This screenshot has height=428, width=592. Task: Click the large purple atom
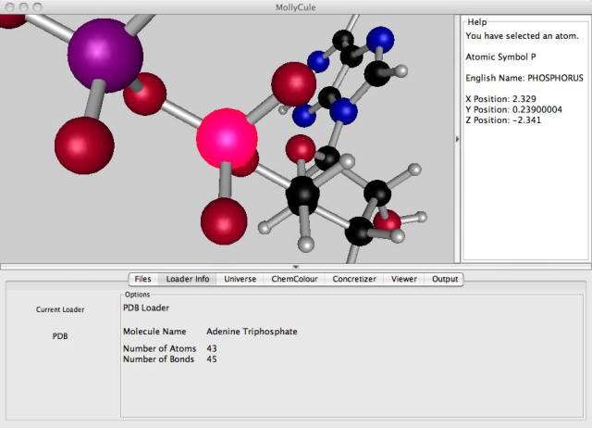[x=105, y=55]
